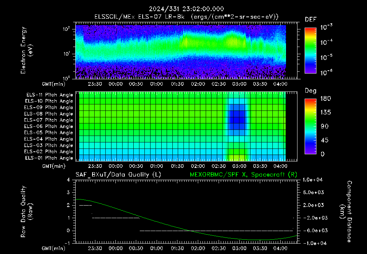Screen dimensions: 367x254
Task: Click the GMT(min) label under data quality panel
Action: coord(54,248)
